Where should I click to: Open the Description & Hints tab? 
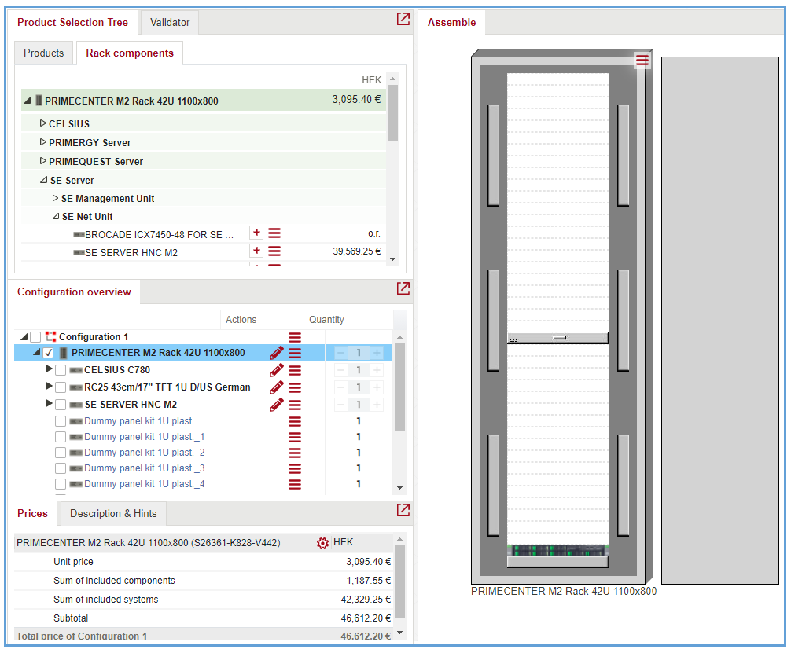(113, 513)
